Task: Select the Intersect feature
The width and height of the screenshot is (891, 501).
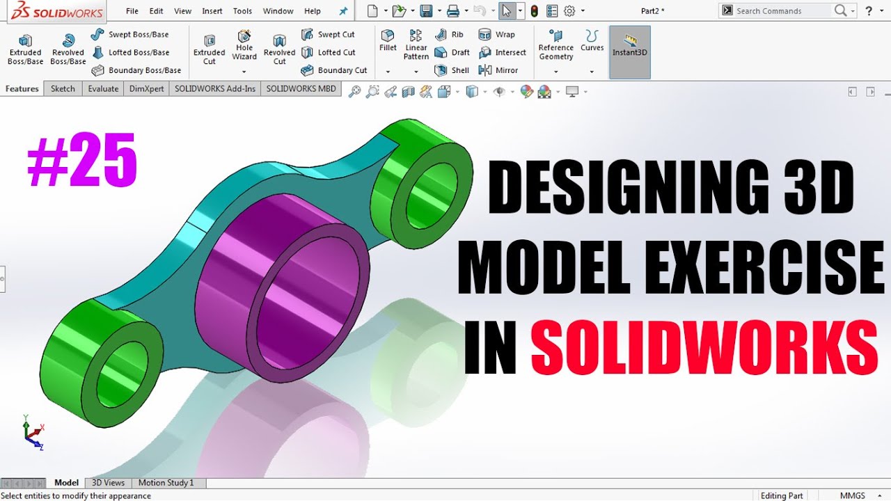Action: pos(503,52)
